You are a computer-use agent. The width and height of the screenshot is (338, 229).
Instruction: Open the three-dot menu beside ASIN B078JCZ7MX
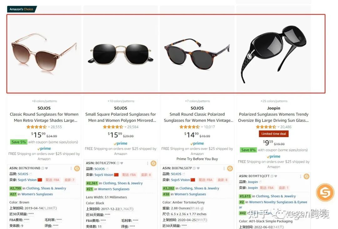click(x=147, y=163)
